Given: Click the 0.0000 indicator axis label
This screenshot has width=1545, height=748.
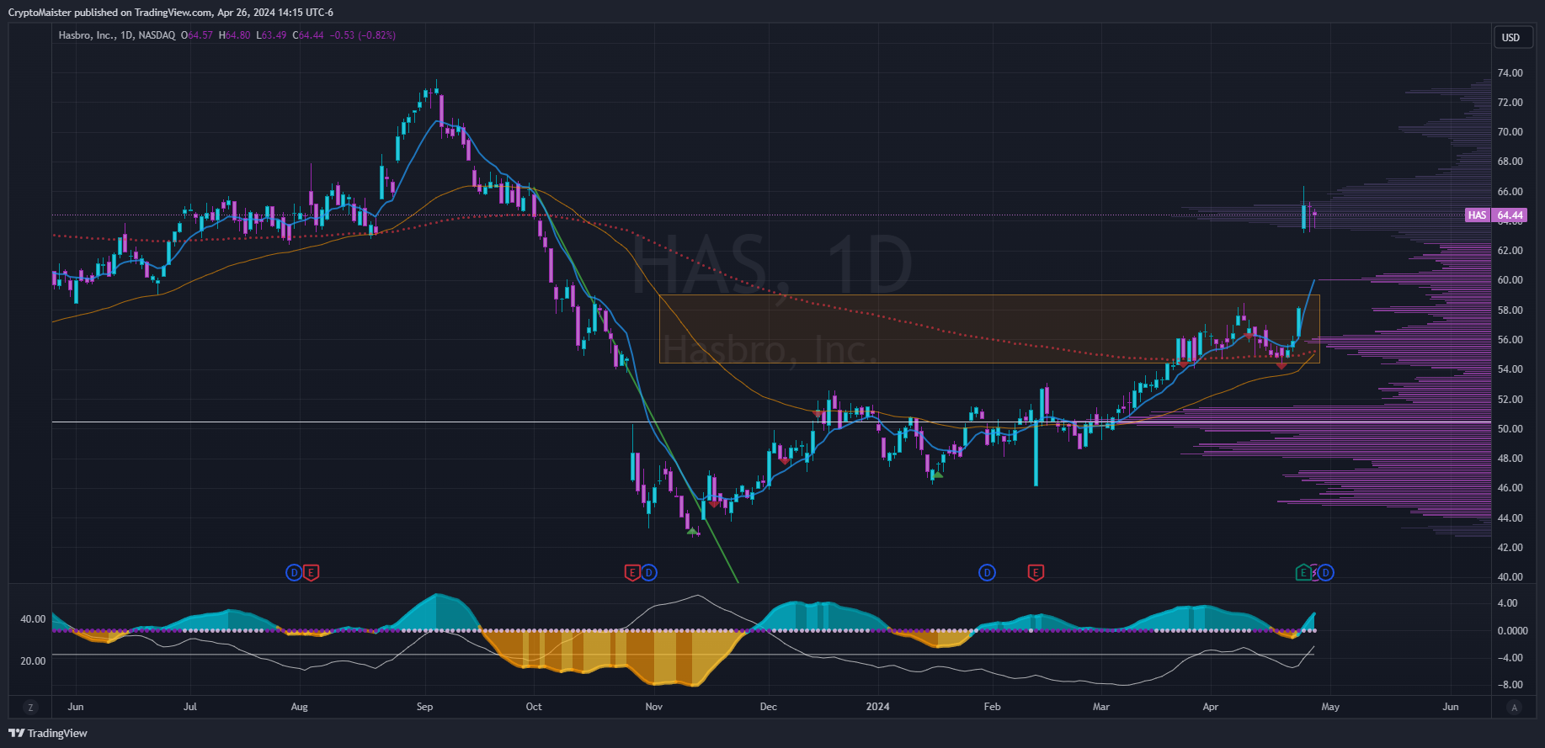Looking at the screenshot, I should pyautogui.click(x=1512, y=631).
